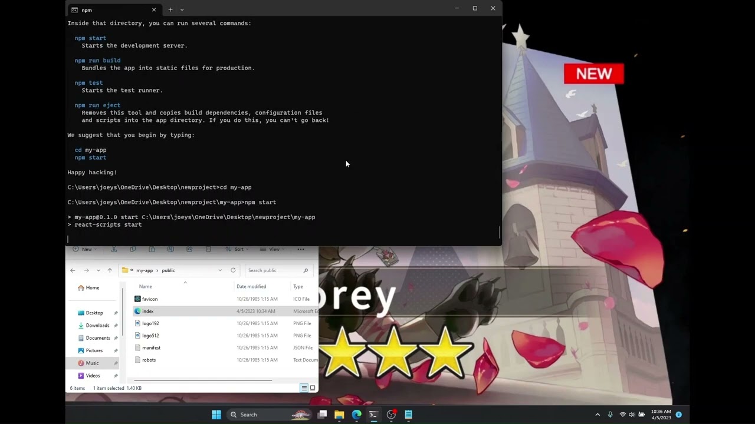Click the microphone tray icon
This screenshot has width=755, height=424.
(x=610, y=415)
